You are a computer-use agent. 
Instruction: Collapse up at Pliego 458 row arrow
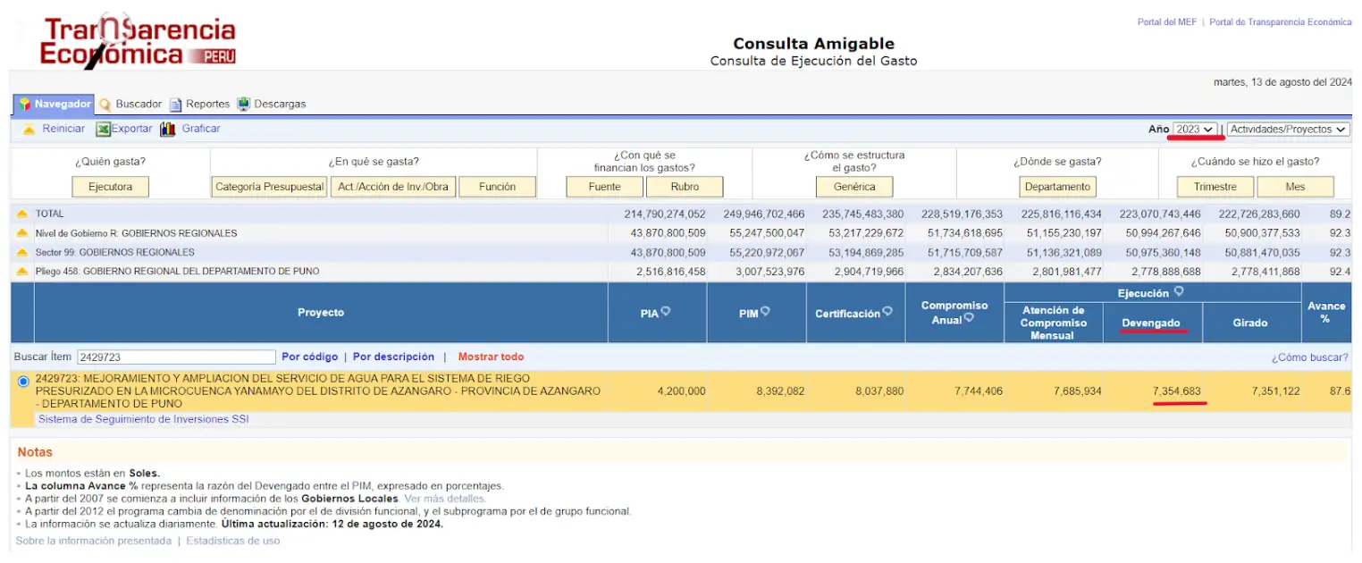pyautogui.click(x=22, y=272)
